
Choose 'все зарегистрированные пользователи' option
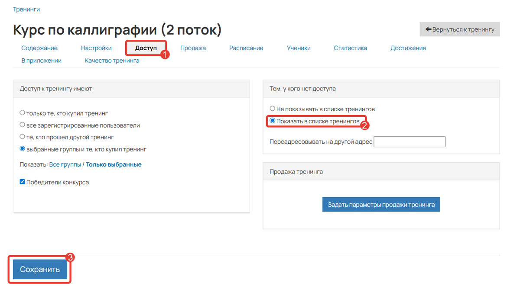tap(22, 124)
